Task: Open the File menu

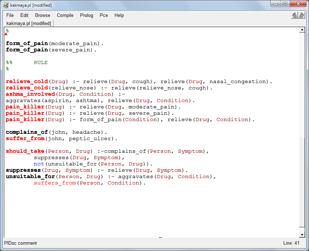Action: [9, 15]
